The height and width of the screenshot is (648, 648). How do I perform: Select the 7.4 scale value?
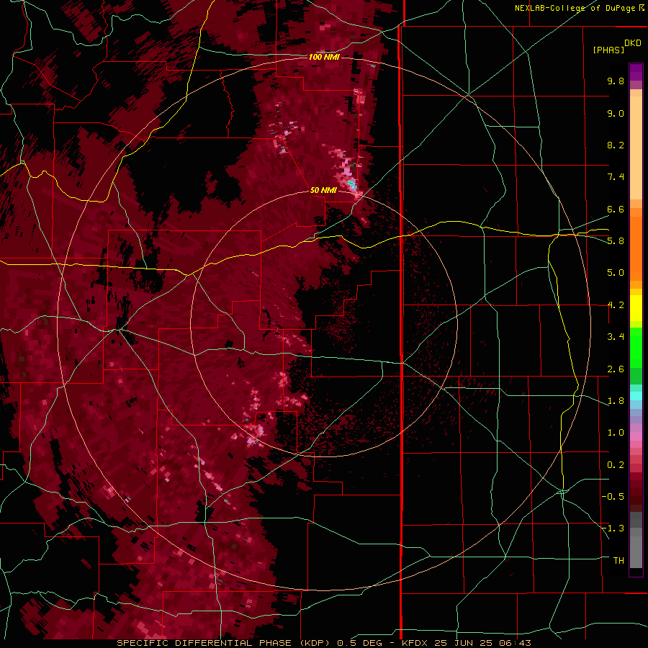(616, 177)
